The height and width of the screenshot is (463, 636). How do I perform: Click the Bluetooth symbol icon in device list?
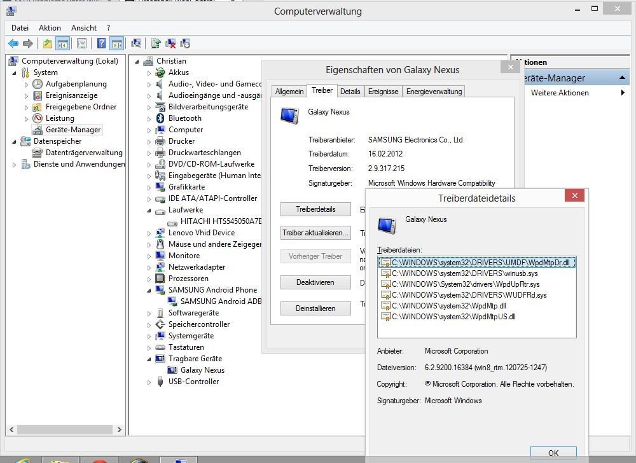(160, 118)
